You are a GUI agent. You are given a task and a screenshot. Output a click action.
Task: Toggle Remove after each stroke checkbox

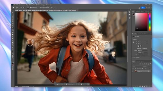39,8
